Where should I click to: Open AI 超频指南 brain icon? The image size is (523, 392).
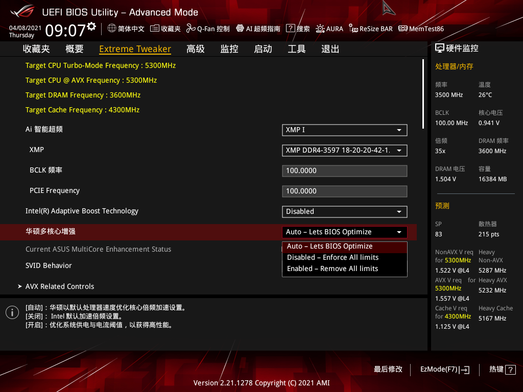click(x=240, y=29)
